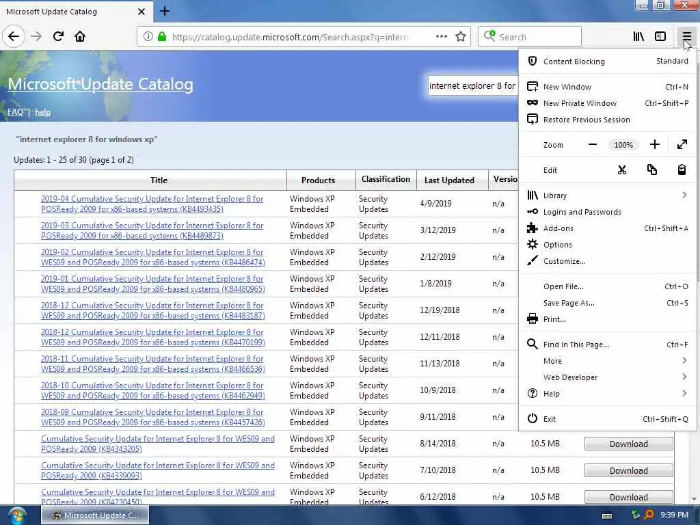
Task: Choose Restore Previous Session
Action: pos(607,120)
